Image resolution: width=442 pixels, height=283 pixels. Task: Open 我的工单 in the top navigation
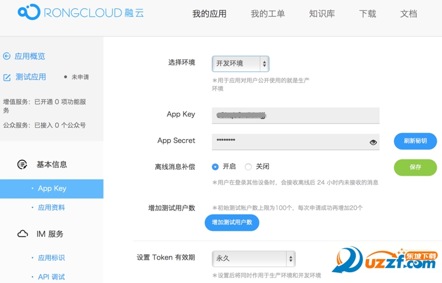click(268, 14)
